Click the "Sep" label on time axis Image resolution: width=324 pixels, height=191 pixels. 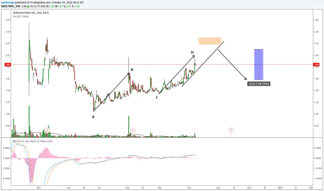pyautogui.click(x=160, y=188)
